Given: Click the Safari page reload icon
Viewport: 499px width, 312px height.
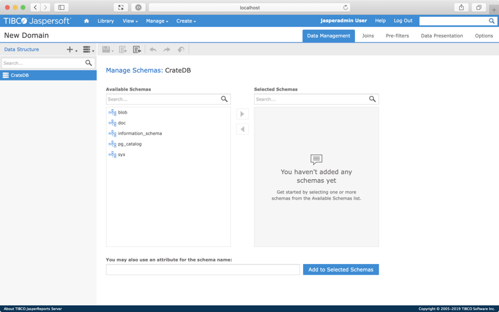Looking at the screenshot, I should tap(345, 7).
